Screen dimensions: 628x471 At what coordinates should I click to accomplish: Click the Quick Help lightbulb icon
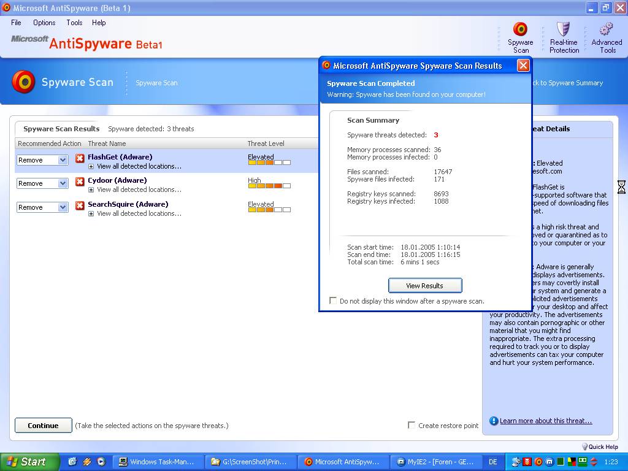[x=584, y=446]
